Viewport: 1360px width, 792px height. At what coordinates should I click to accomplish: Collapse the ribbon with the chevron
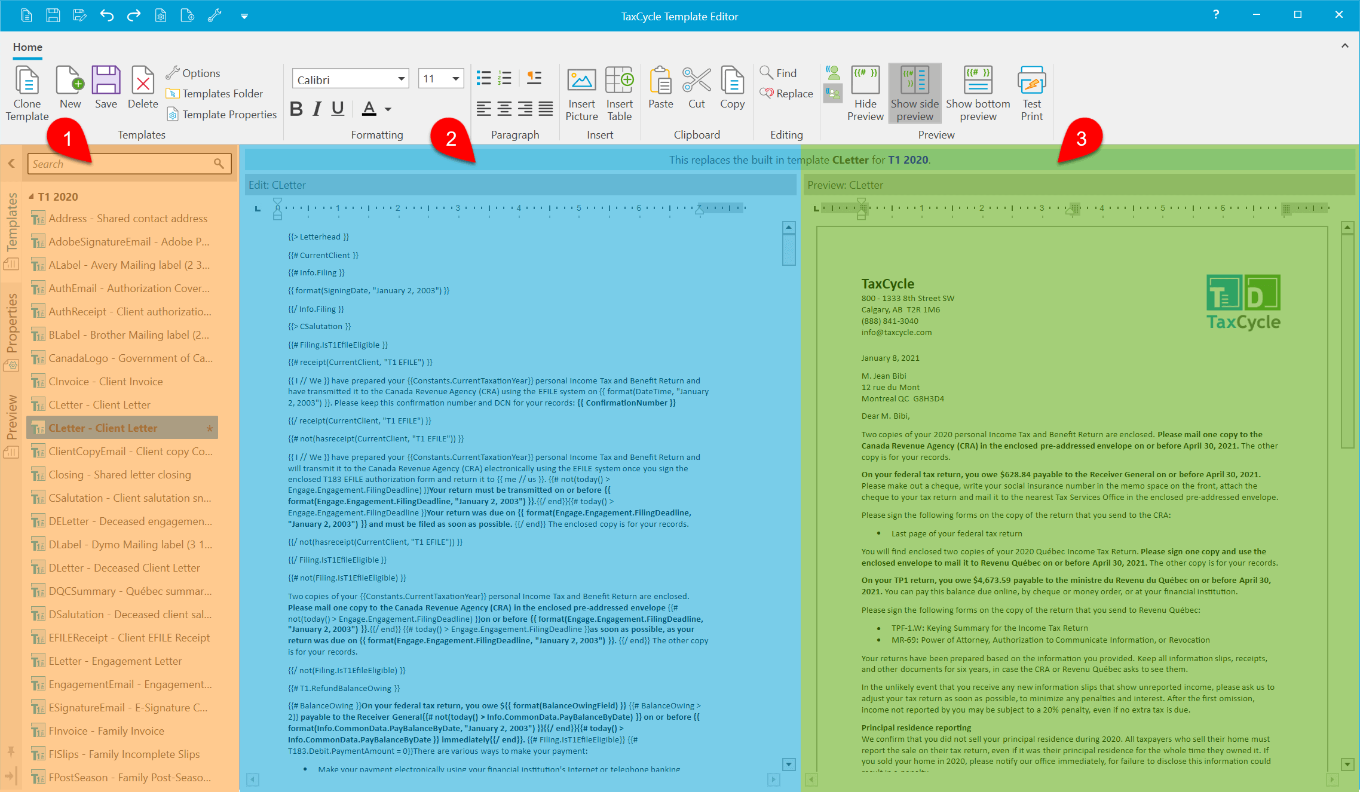click(x=1345, y=46)
